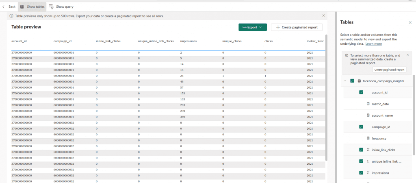The width and height of the screenshot is (416, 183).
Task: Open the Export dropdown
Action: point(252,27)
